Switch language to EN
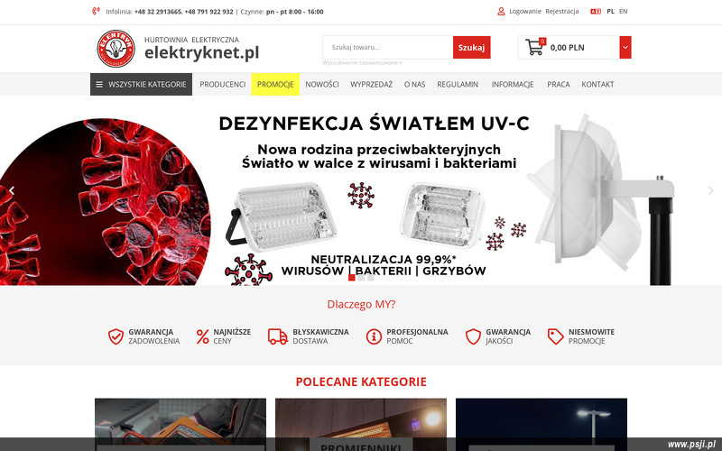 (x=623, y=11)
